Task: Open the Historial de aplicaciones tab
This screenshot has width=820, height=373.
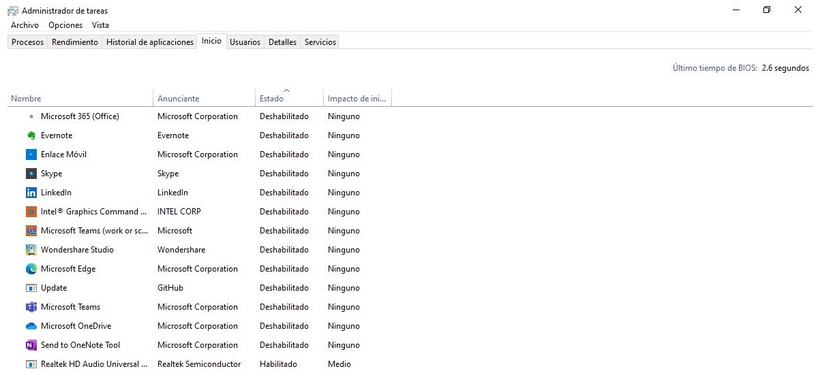Action: pos(150,42)
